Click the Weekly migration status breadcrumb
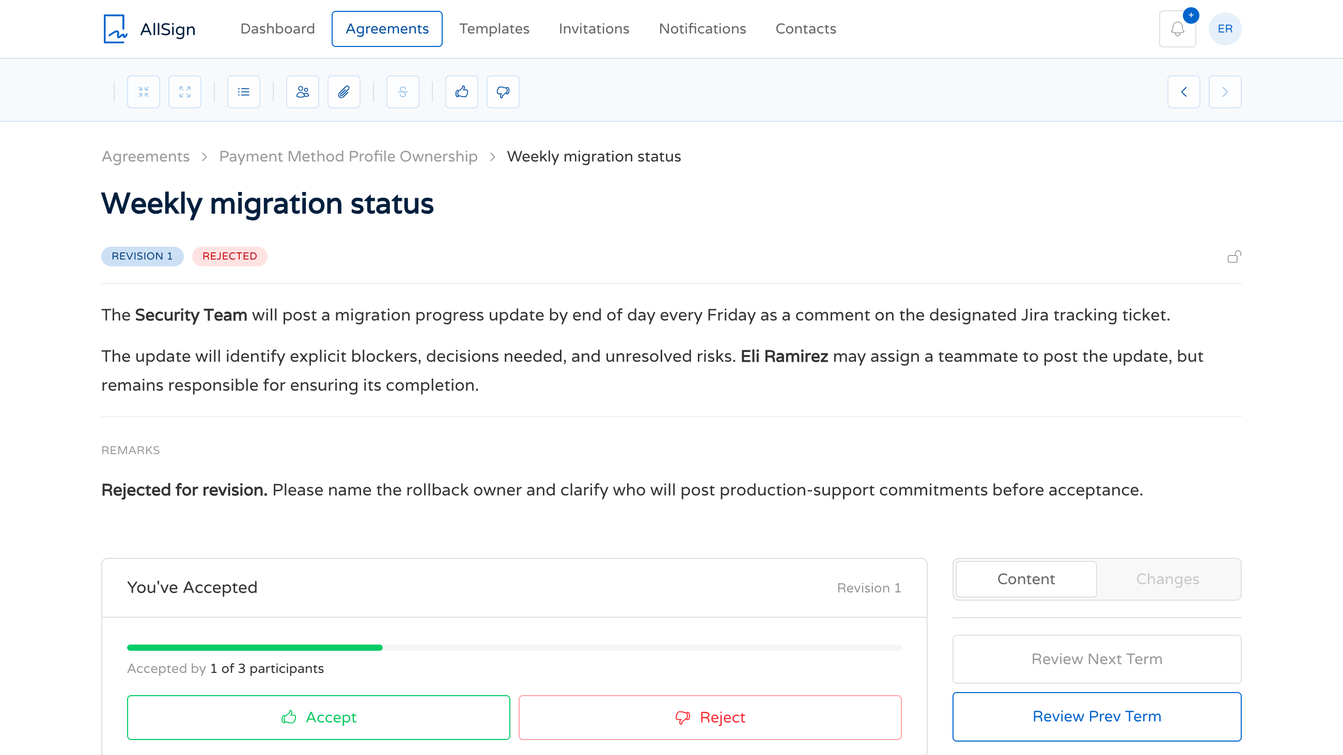 [594, 156]
